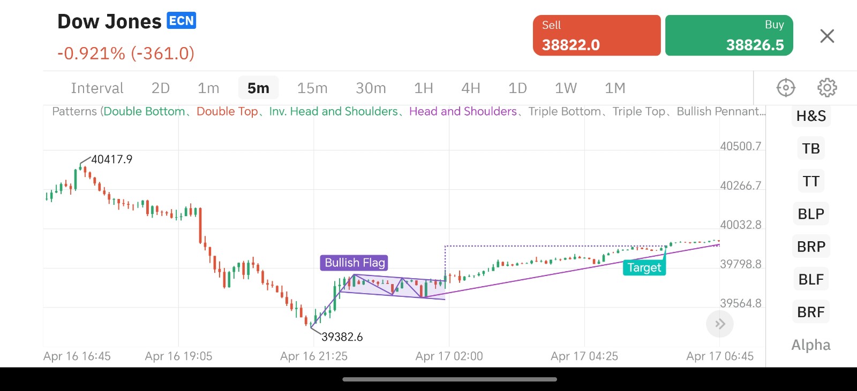Image resolution: width=857 pixels, height=391 pixels.
Task: Choose the 1D interval
Action: [517, 88]
